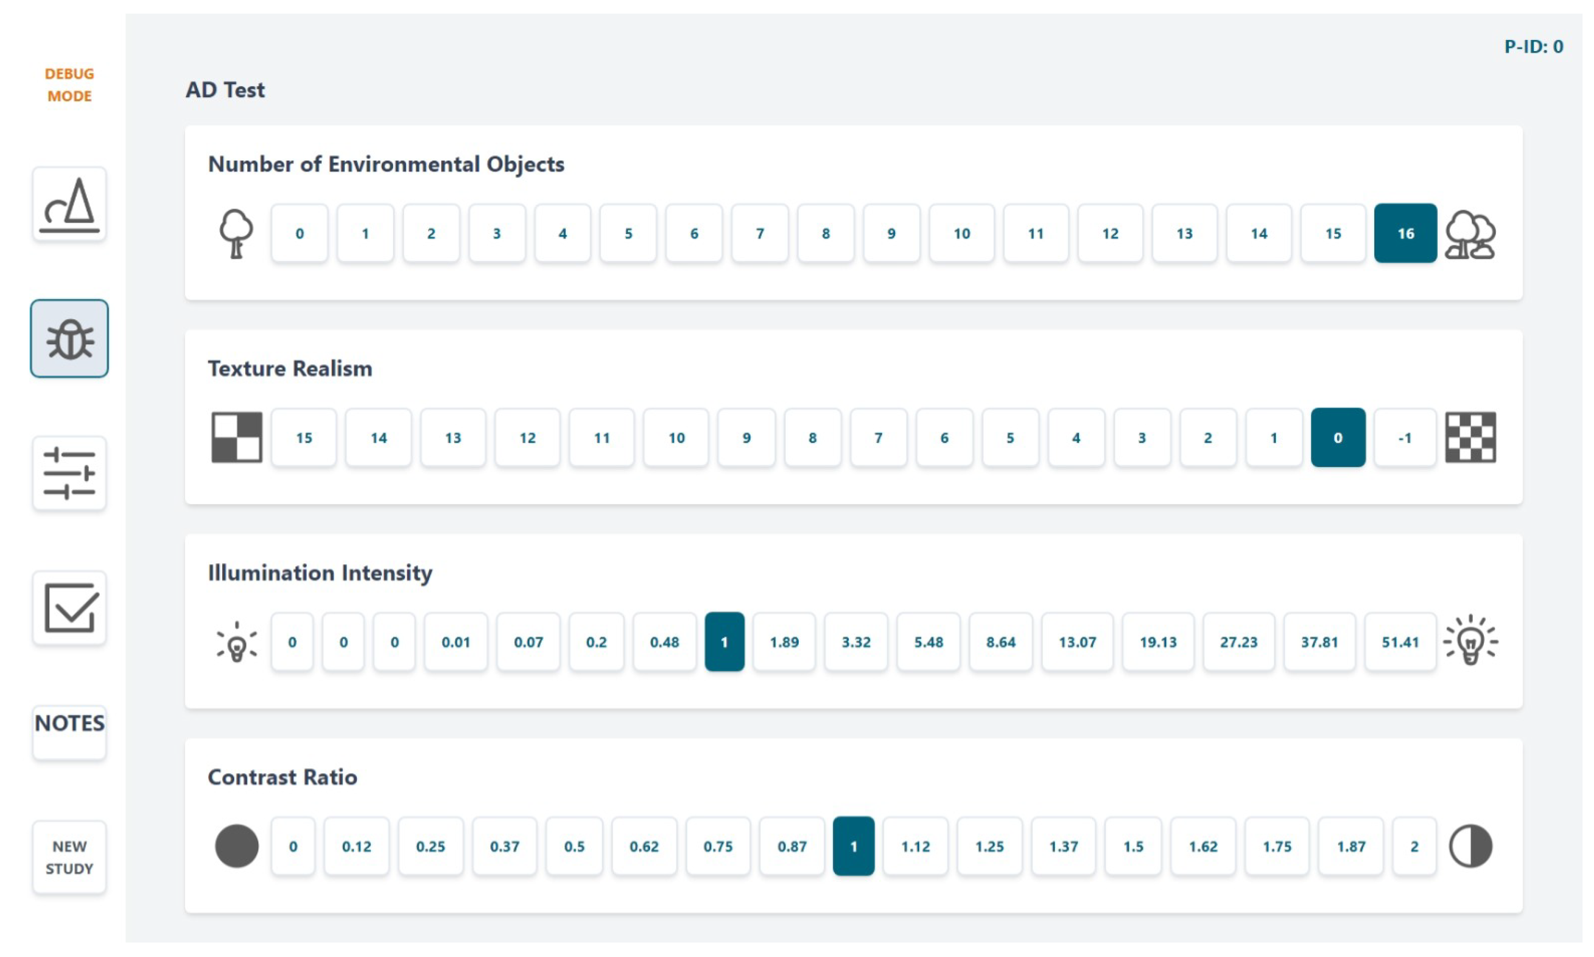Select illumination intensity 5.48

928,642
